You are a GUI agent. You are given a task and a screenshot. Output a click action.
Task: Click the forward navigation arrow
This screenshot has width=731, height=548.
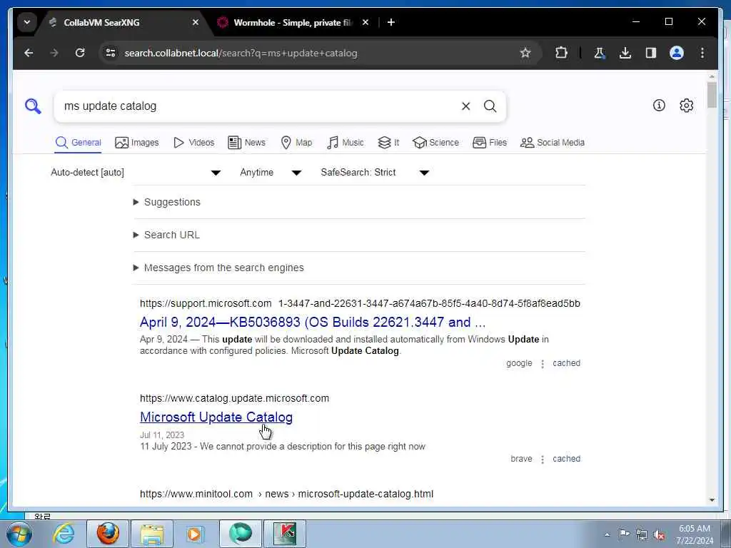(54, 53)
